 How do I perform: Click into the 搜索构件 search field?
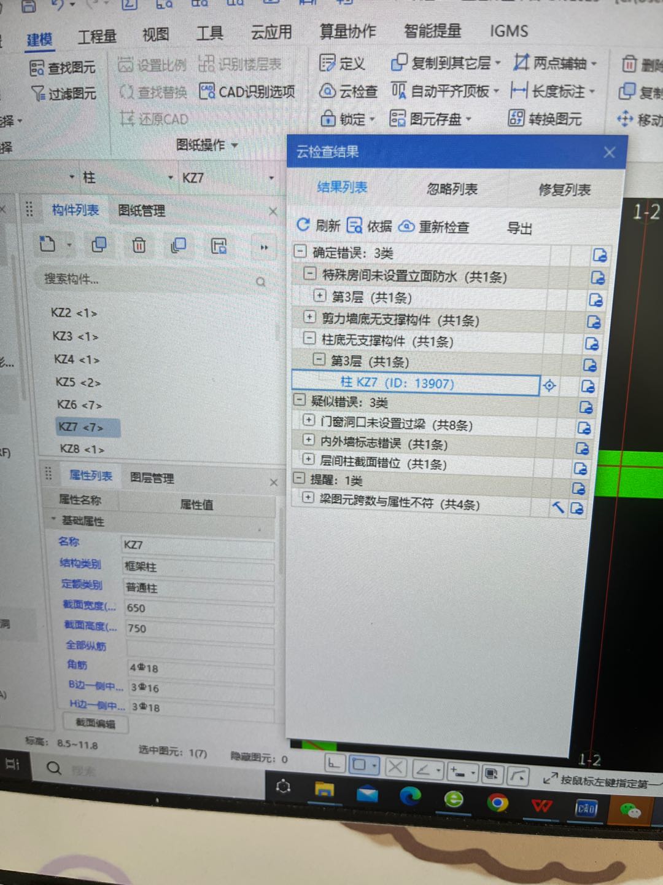point(150,280)
